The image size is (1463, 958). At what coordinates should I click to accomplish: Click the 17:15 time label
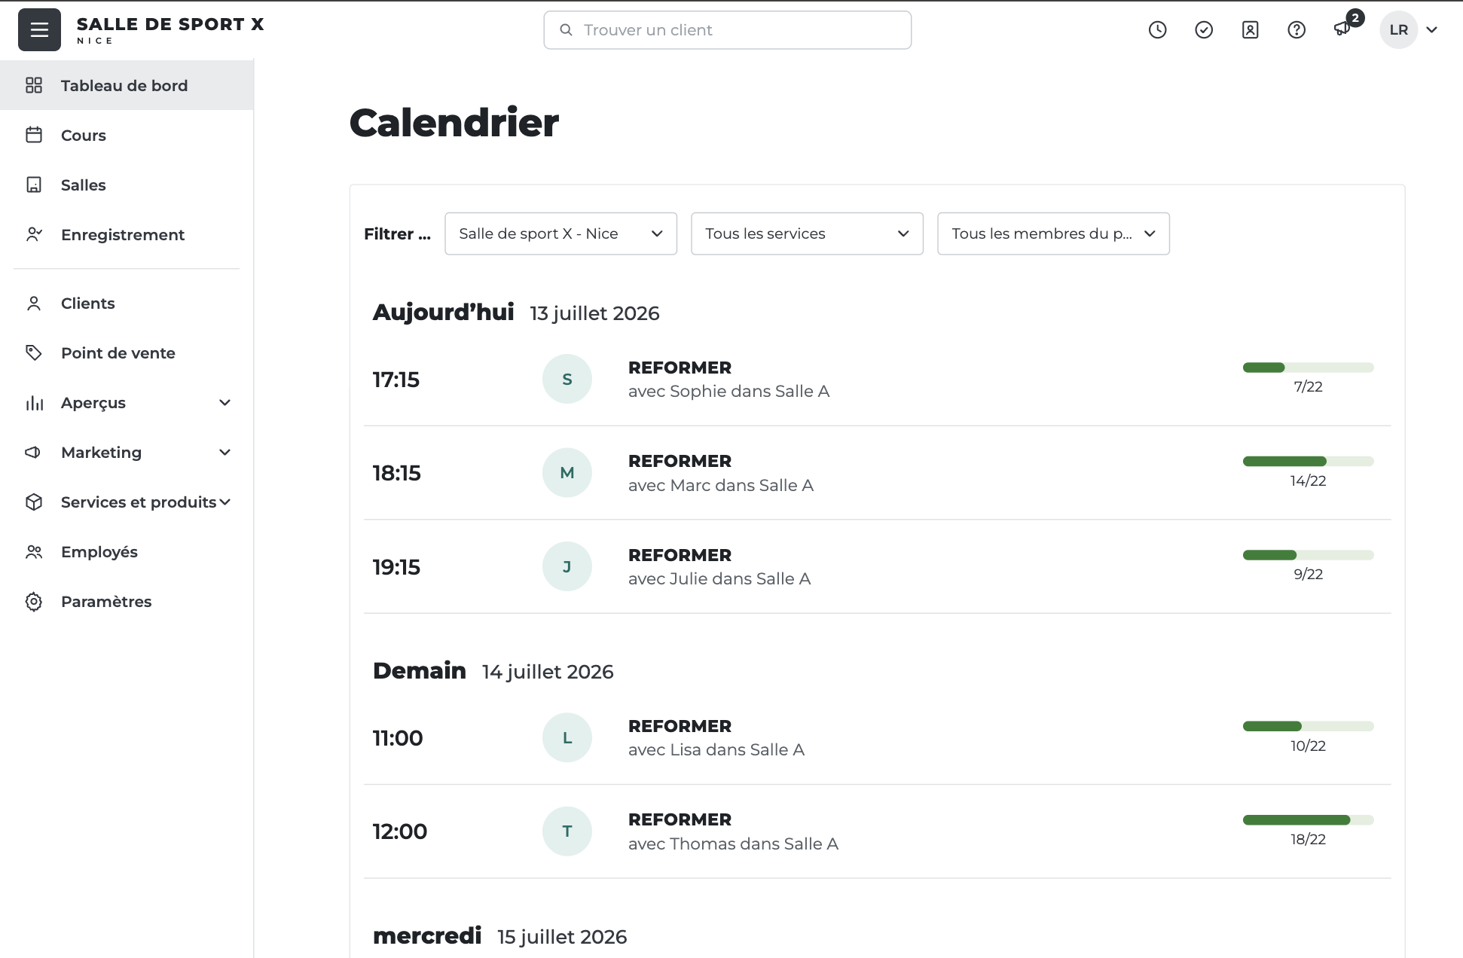coord(396,380)
